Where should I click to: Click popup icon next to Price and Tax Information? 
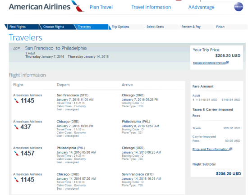pyautogui.click(x=231, y=149)
